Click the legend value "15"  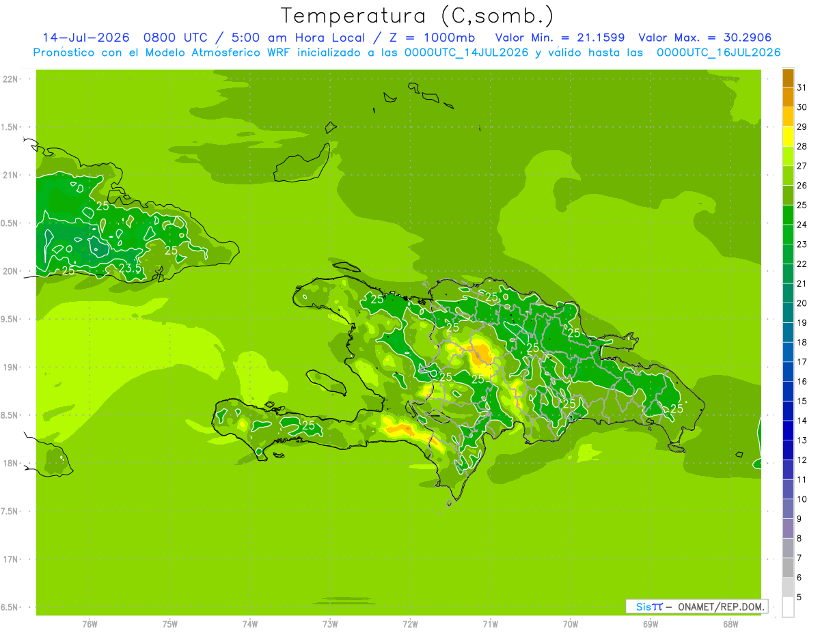click(802, 402)
